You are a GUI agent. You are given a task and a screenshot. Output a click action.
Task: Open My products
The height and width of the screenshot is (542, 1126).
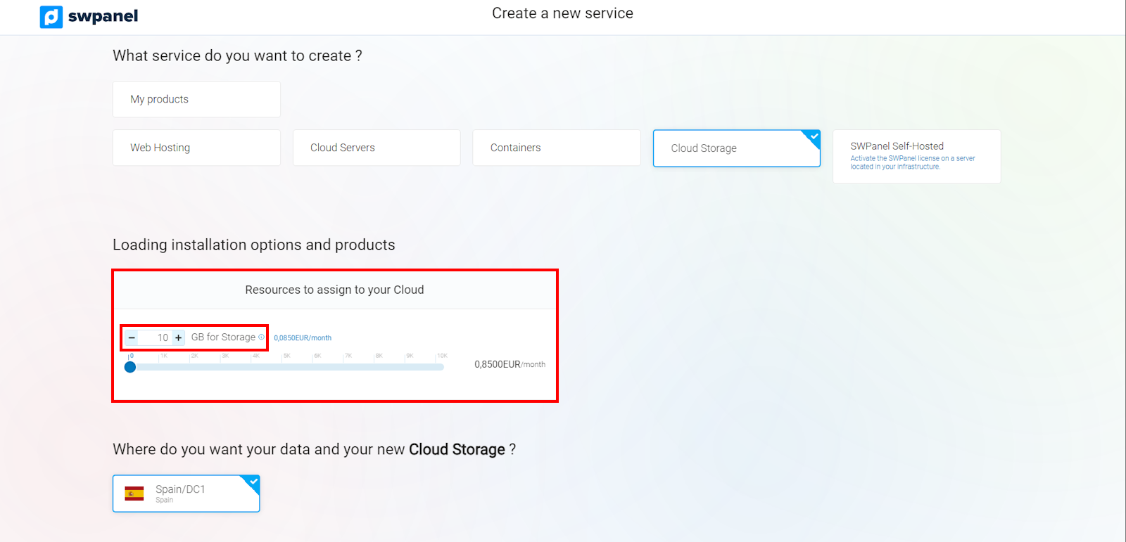pos(196,99)
